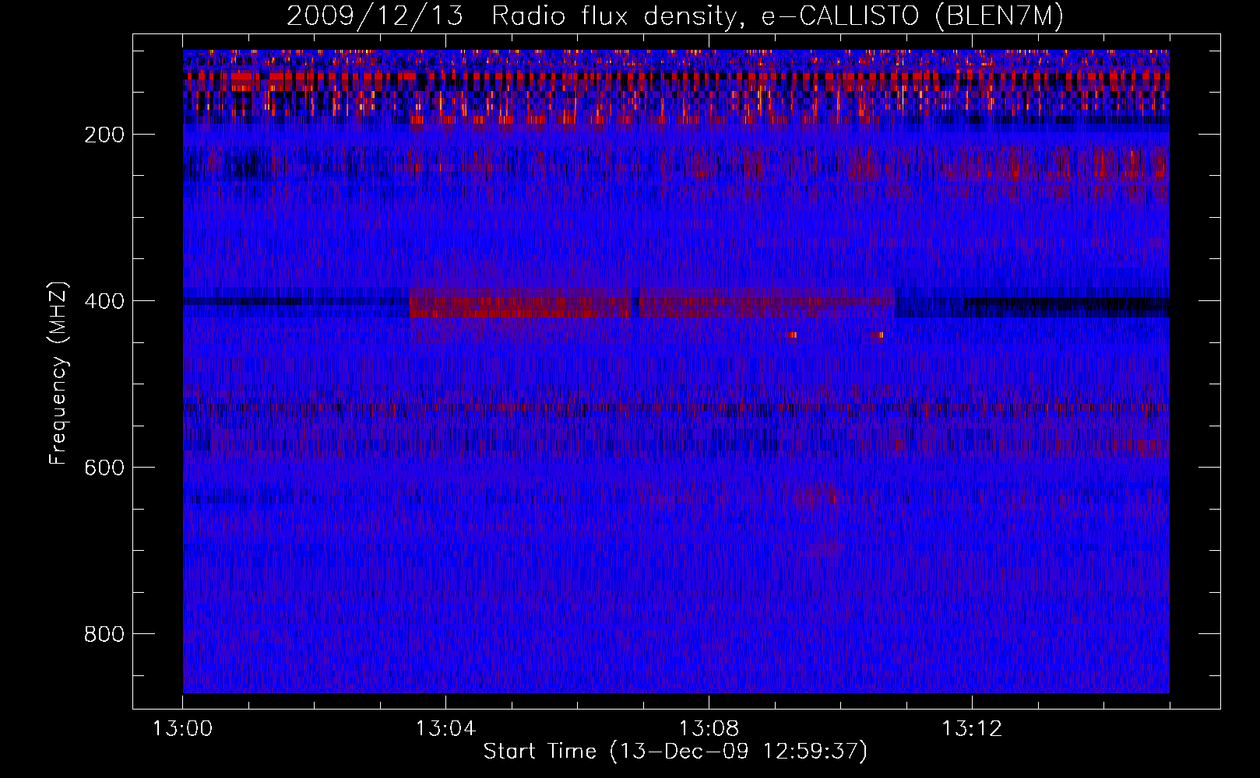Click the 400 frequency tick label

[x=104, y=301]
